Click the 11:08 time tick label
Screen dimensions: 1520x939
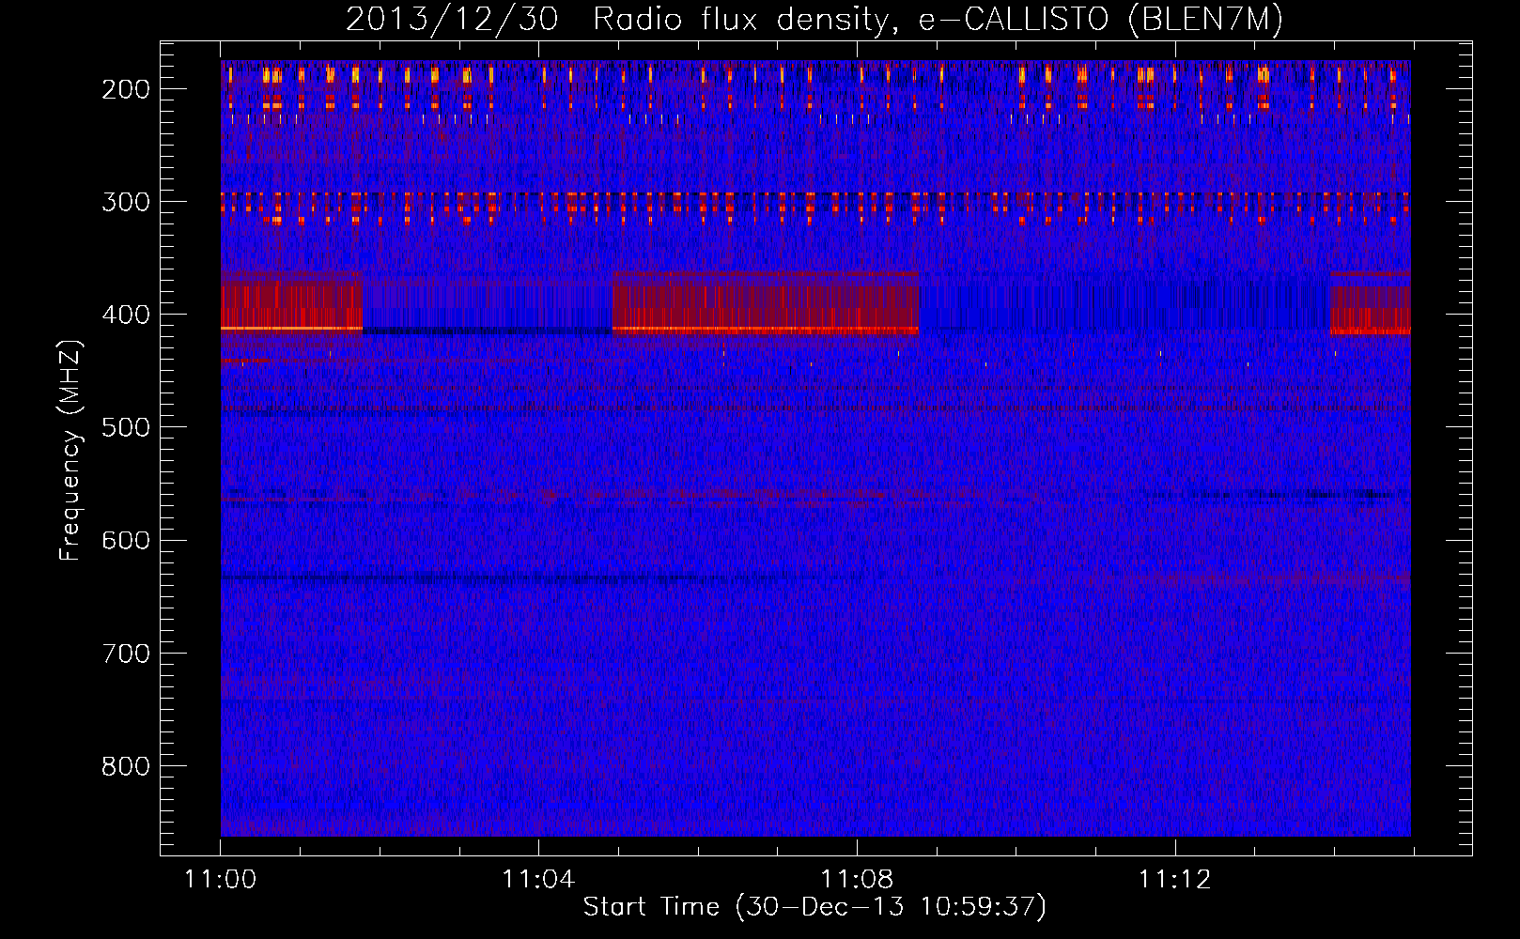(857, 880)
